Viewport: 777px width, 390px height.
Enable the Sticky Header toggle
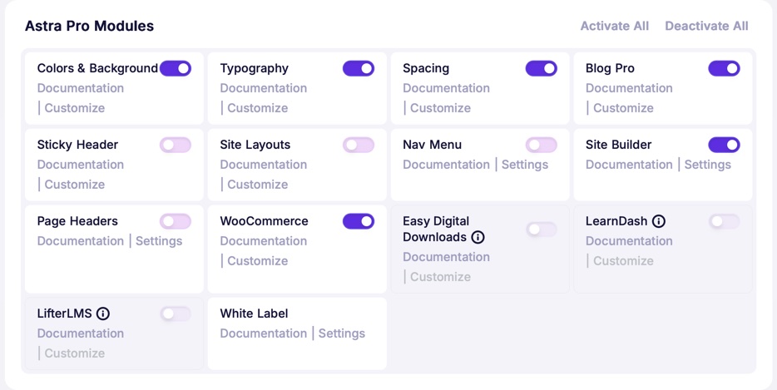point(176,146)
